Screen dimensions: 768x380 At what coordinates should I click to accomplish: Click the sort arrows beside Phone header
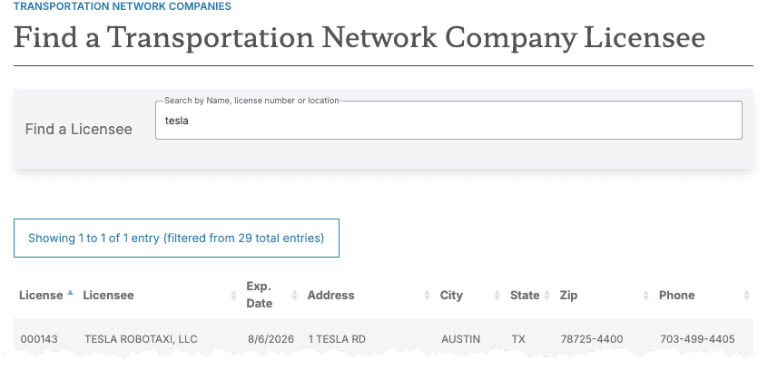click(x=746, y=296)
